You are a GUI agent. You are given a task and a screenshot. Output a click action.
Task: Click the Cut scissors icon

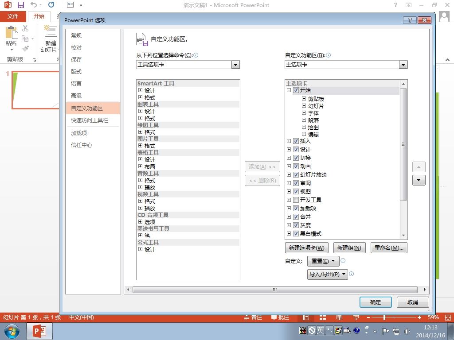[25, 28]
